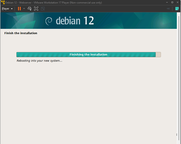Screen dimensions: 181x144
Task: Click the unfilled end of progress bar
Action: tap(158, 54)
